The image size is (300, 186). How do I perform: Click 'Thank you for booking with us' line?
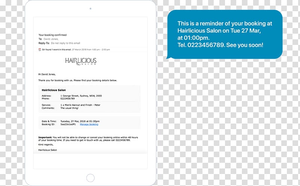(x=78, y=80)
